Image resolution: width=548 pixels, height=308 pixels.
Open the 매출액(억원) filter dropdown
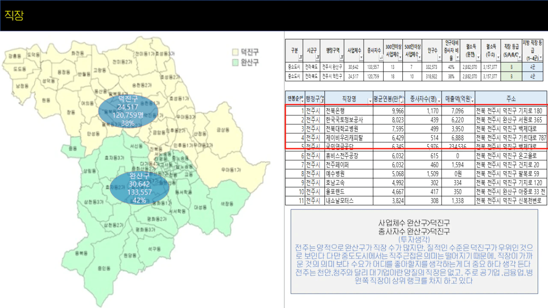(472, 101)
